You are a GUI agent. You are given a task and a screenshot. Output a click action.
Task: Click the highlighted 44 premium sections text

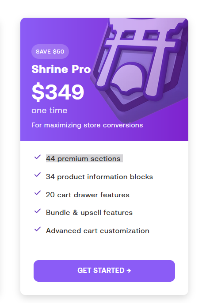[x=83, y=159]
